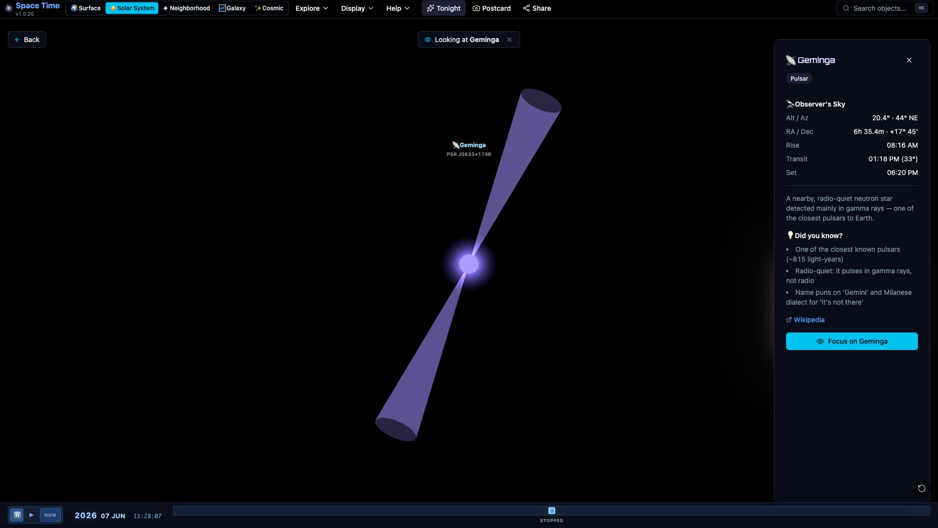The height and width of the screenshot is (528, 938).
Task: Switch to Surface view
Action: click(85, 8)
